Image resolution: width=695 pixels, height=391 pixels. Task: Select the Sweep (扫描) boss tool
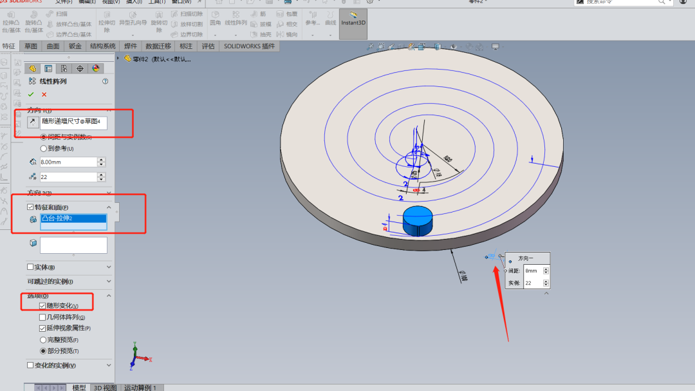coord(57,14)
